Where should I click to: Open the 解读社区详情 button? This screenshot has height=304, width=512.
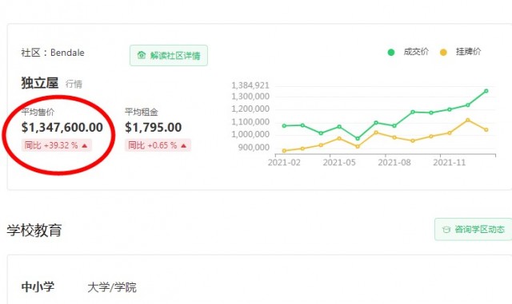tap(169, 55)
